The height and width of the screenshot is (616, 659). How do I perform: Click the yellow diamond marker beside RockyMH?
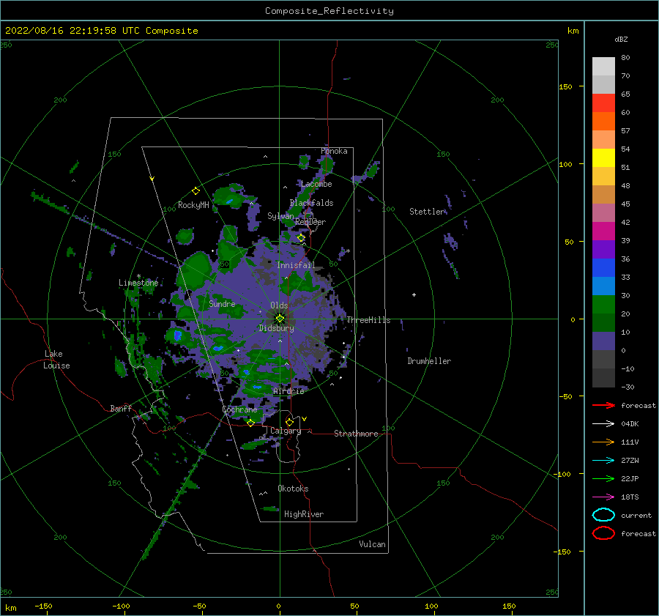[x=196, y=191]
